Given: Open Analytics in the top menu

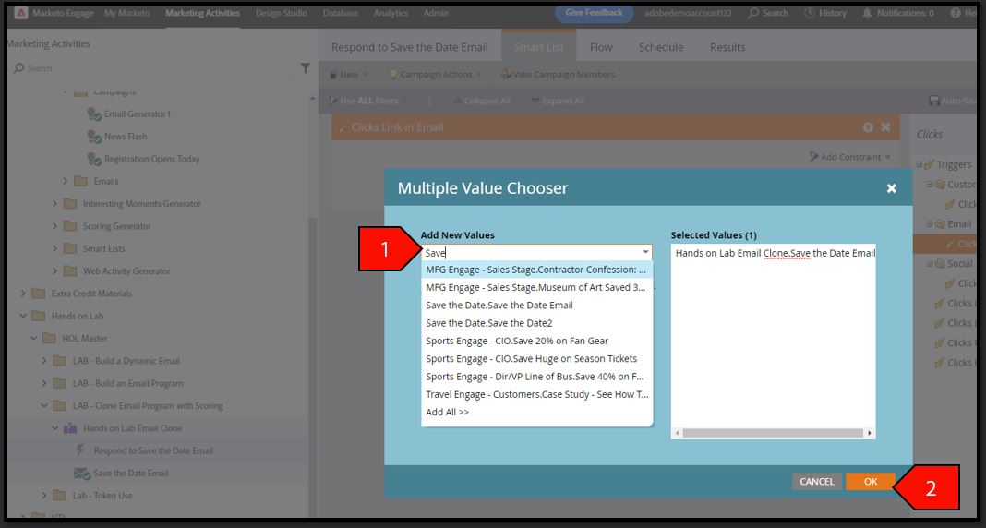Looking at the screenshot, I should coord(391,13).
